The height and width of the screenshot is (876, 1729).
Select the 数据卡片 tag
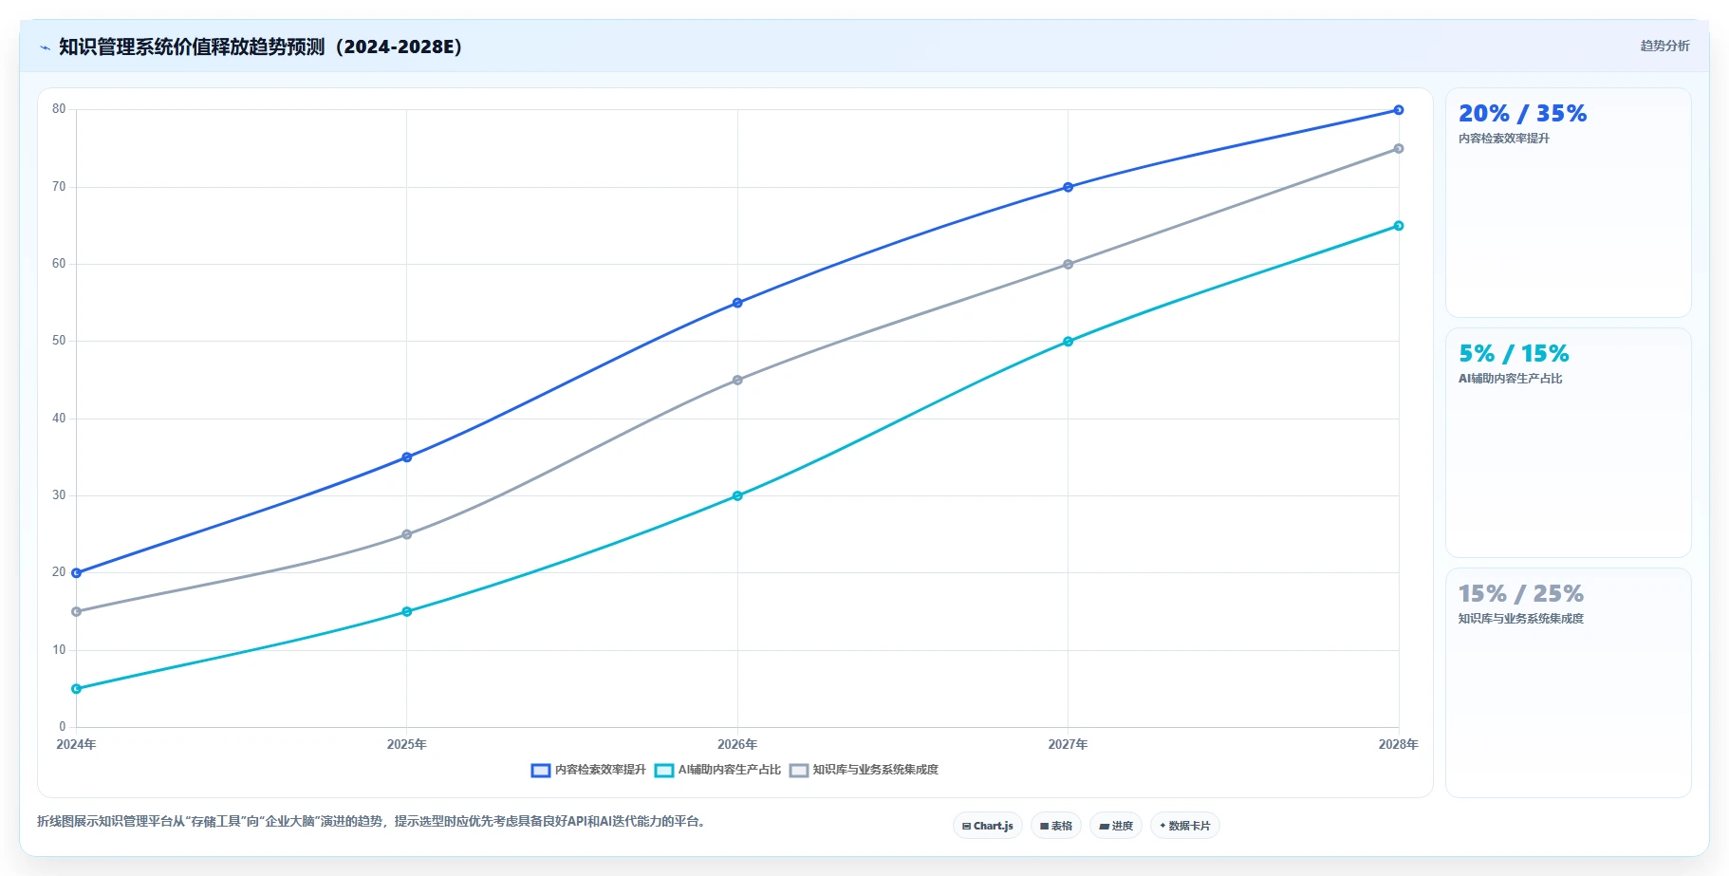tap(1185, 826)
